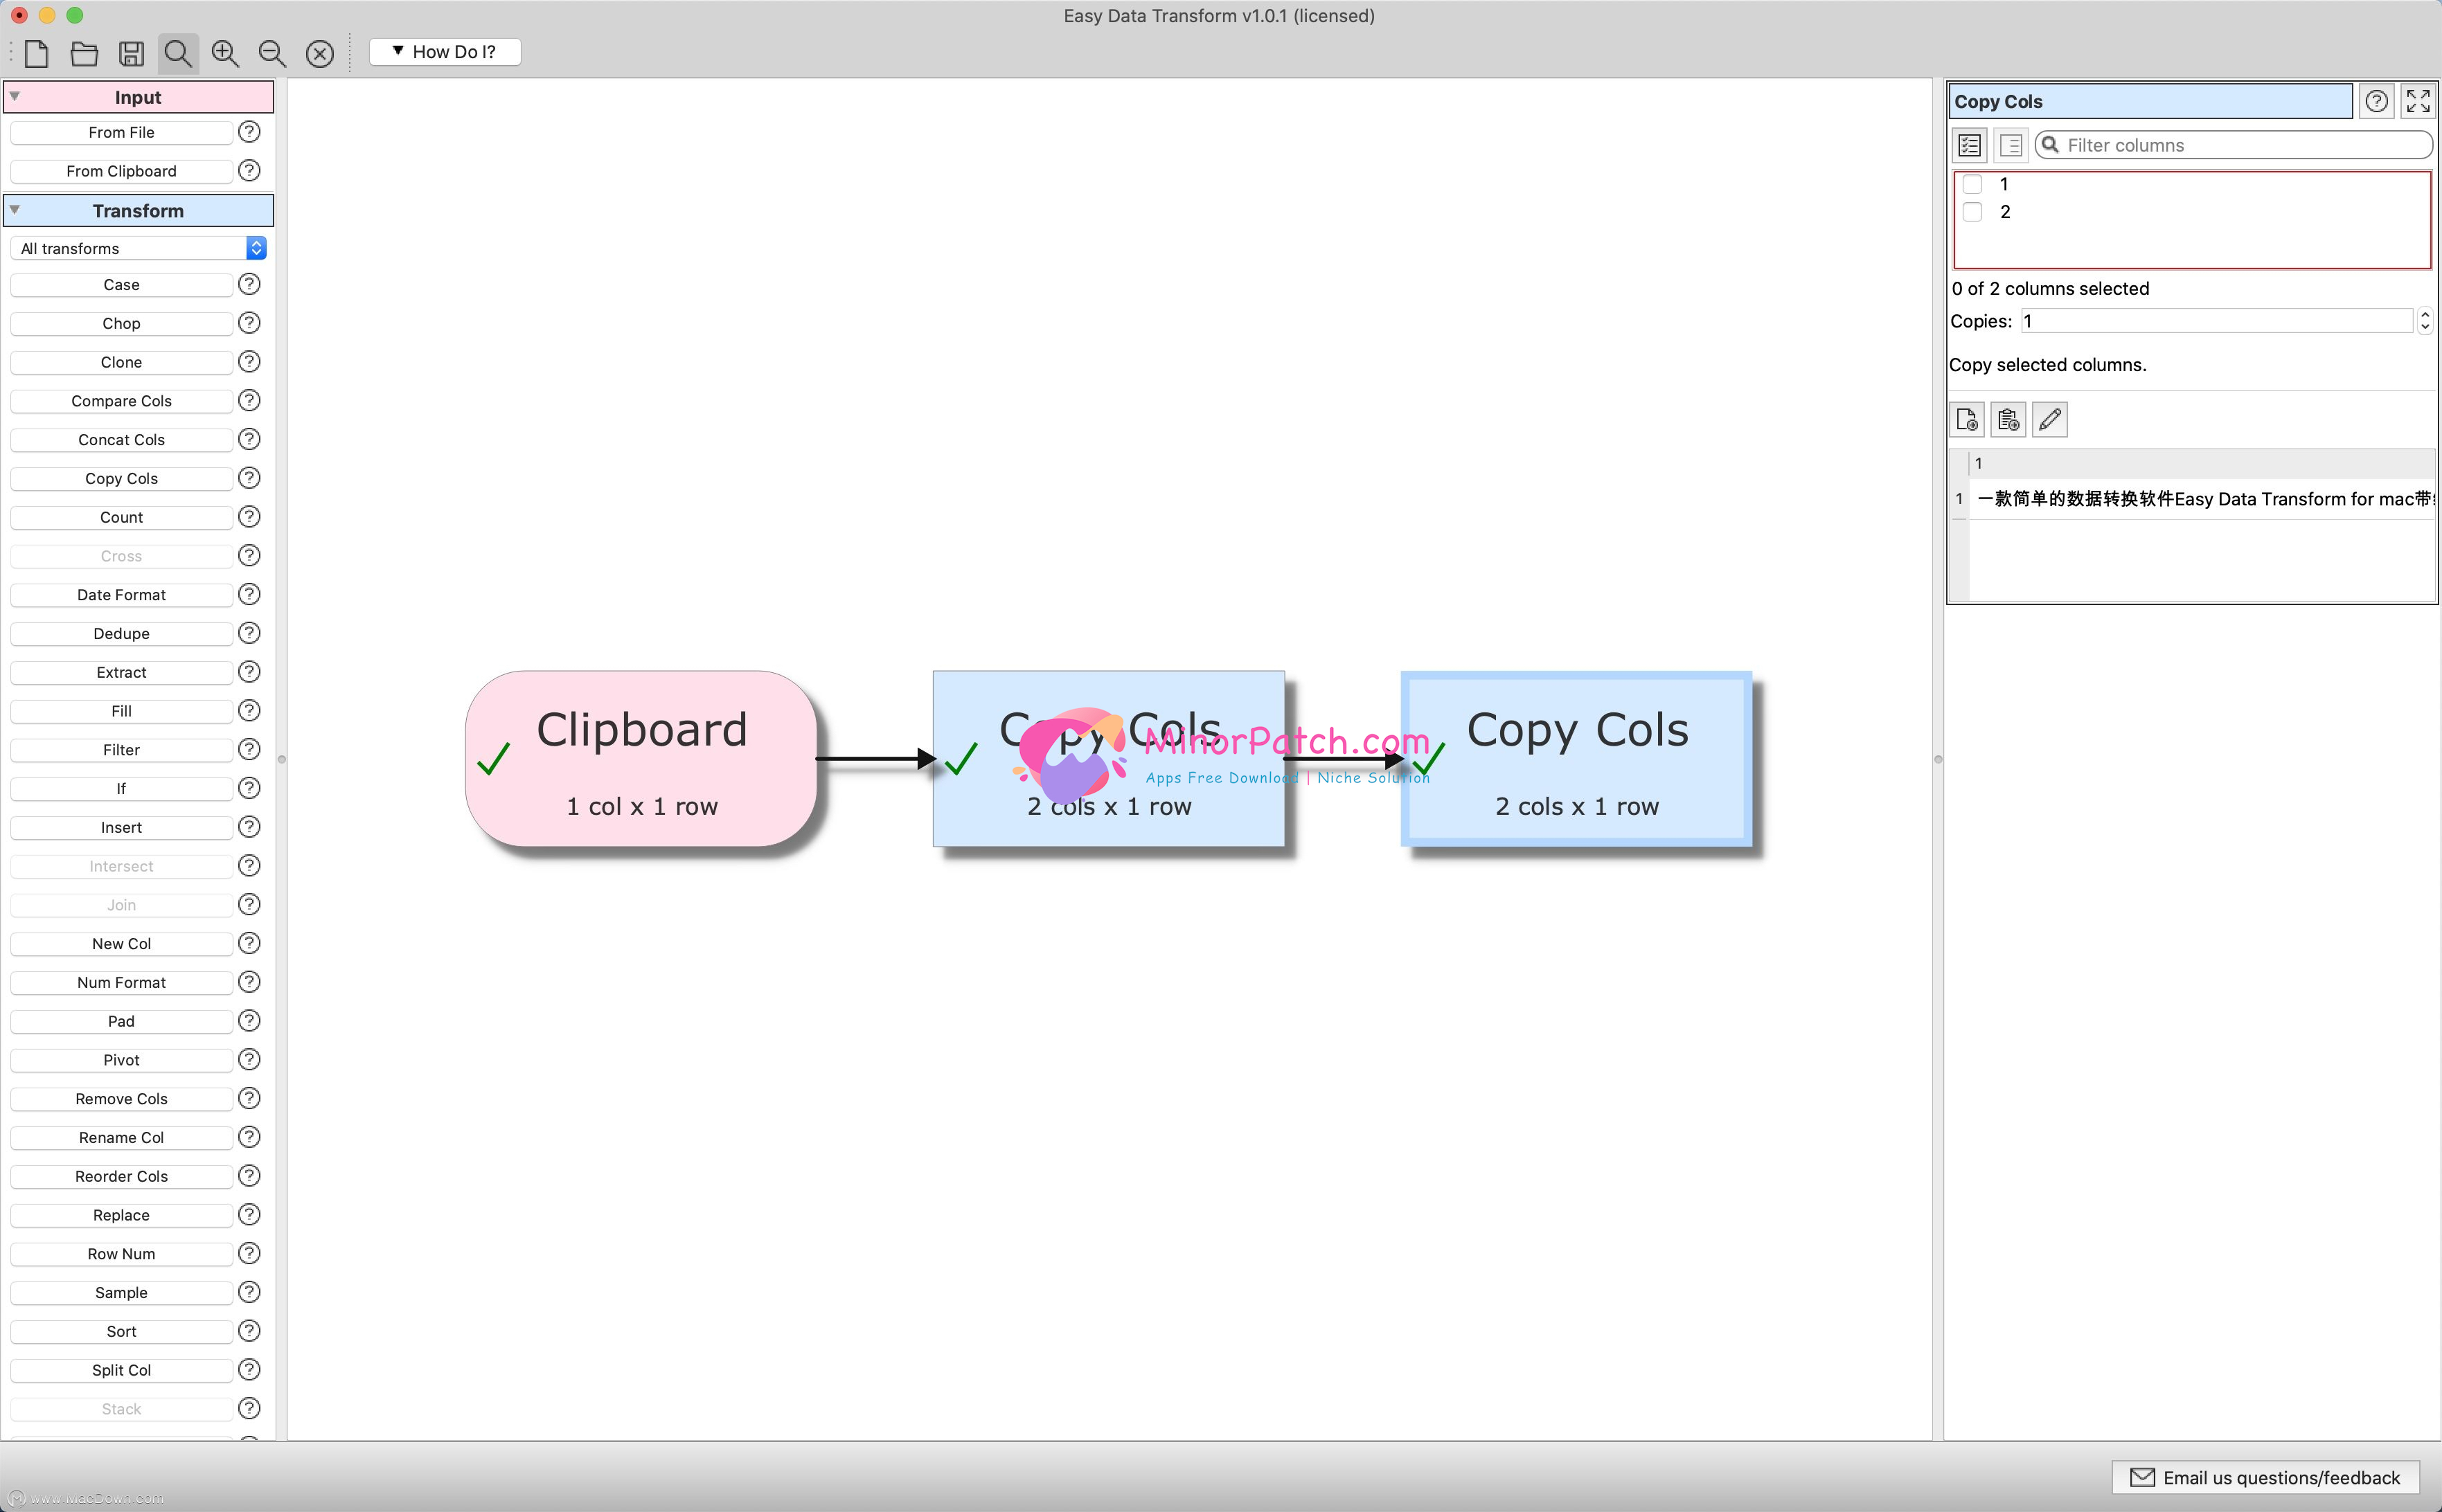Screen dimensions: 2442x1512
Task: Click in the Filter columns search field
Action: [2233, 145]
